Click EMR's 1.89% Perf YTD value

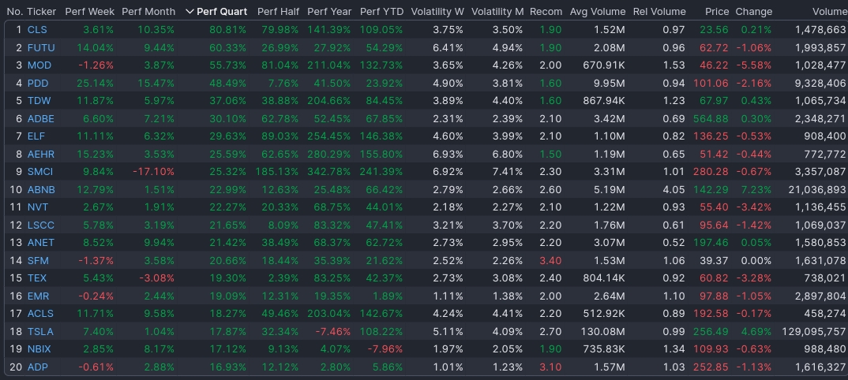[x=388, y=296]
